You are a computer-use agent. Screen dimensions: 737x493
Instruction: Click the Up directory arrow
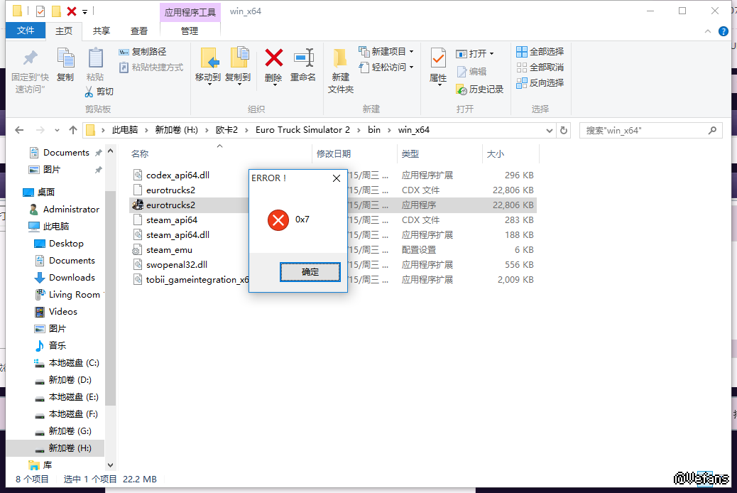pos(73,130)
